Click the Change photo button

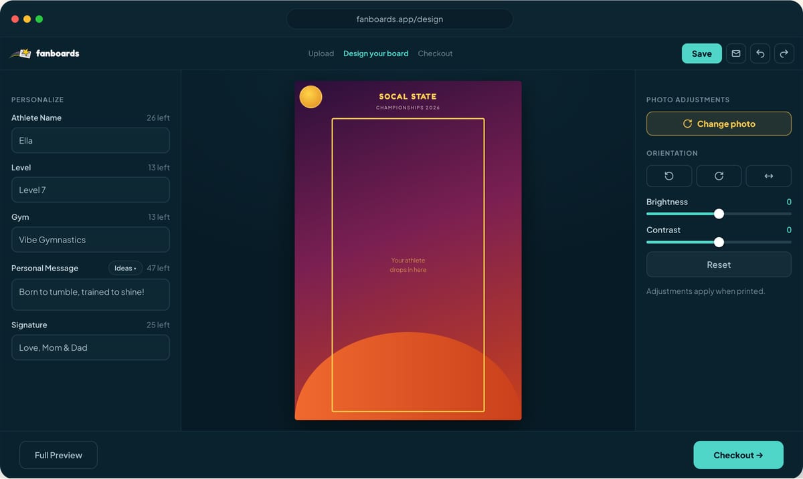719,124
